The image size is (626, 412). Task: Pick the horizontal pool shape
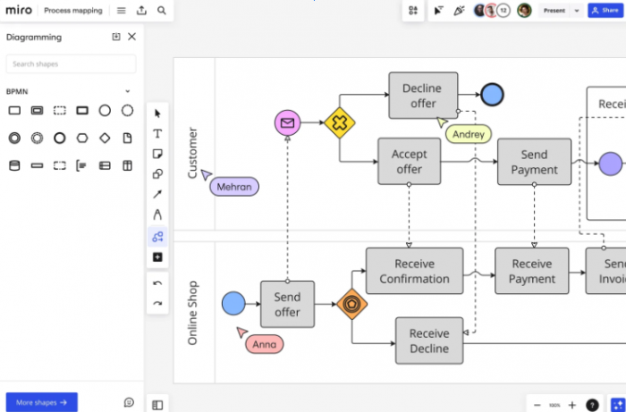[x=105, y=165]
